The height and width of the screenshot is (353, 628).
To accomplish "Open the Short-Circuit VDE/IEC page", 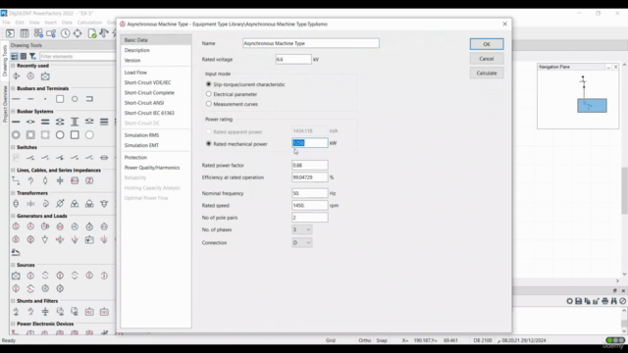I will click(147, 82).
